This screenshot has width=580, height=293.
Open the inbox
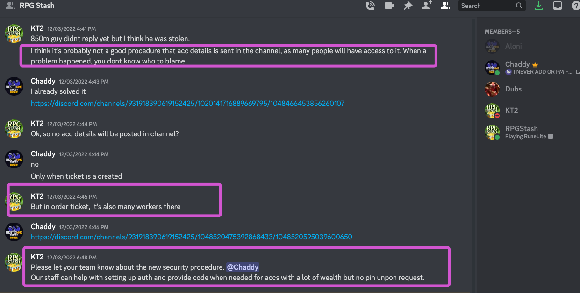tap(558, 6)
